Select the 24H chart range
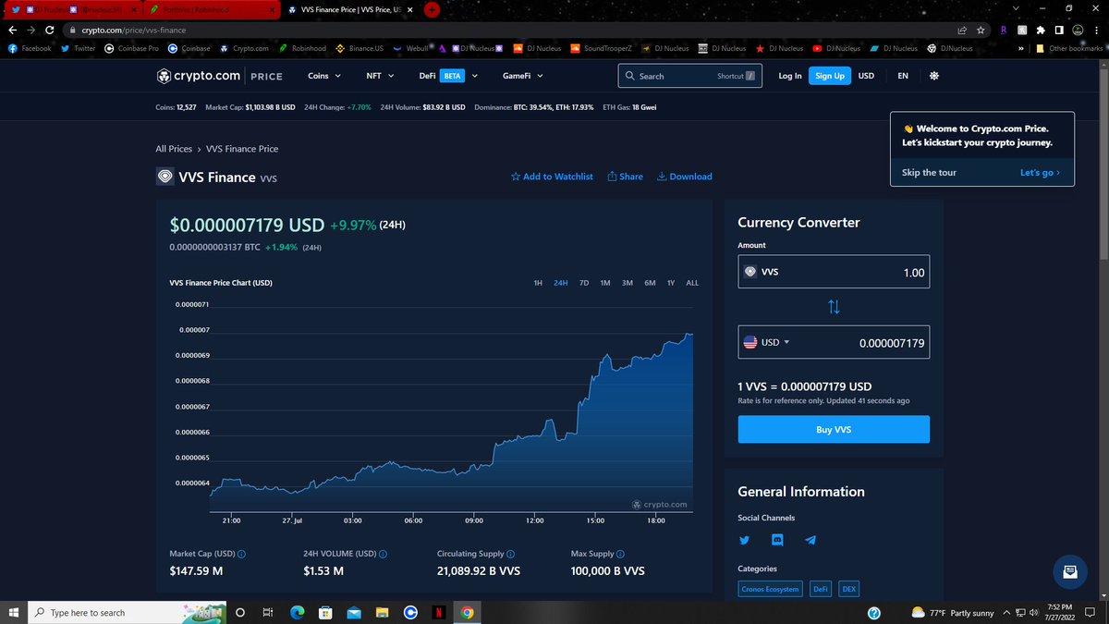This screenshot has height=624, width=1109. 560,283
